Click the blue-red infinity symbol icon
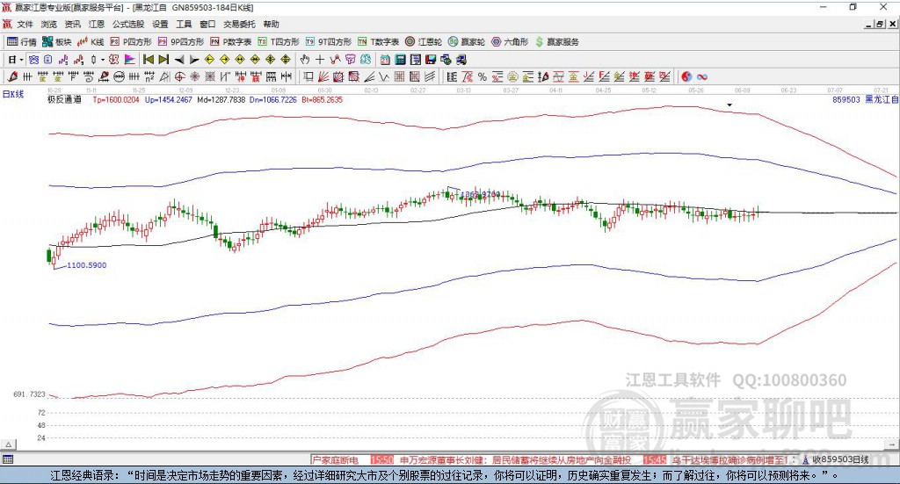This screenshot has width=900, height=484. point(702,76)
